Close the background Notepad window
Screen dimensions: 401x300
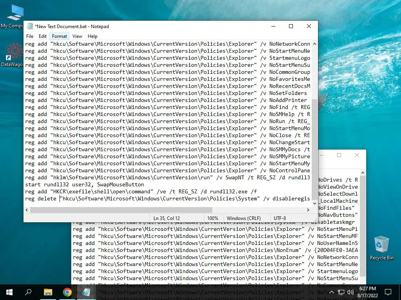click(357, 155)
